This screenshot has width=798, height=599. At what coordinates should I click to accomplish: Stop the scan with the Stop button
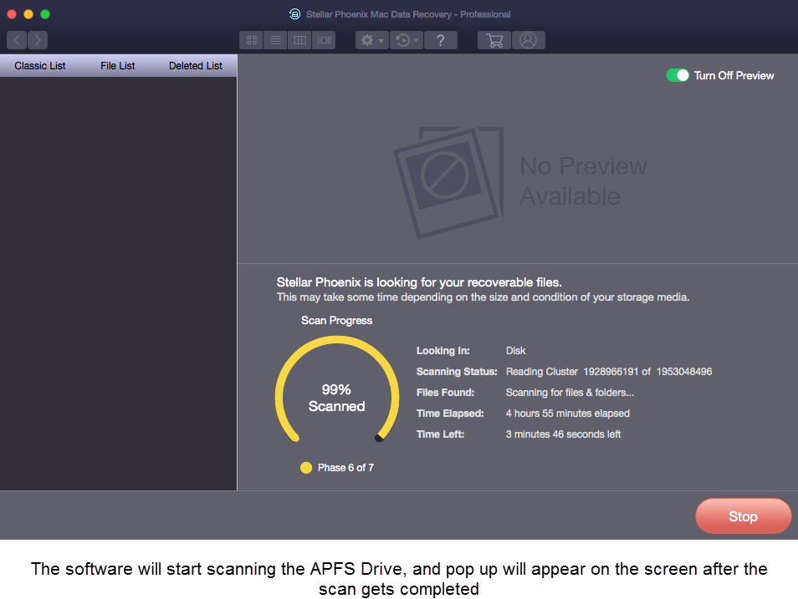(743, 516)
